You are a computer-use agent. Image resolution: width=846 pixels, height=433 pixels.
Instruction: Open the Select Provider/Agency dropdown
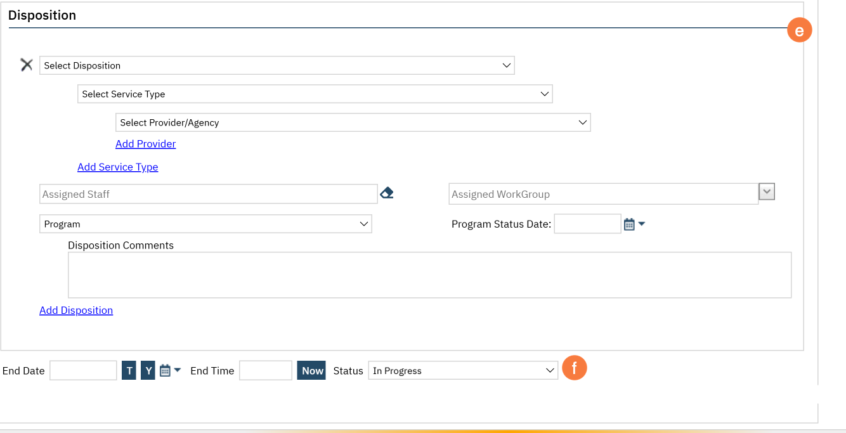click(353, 122)
